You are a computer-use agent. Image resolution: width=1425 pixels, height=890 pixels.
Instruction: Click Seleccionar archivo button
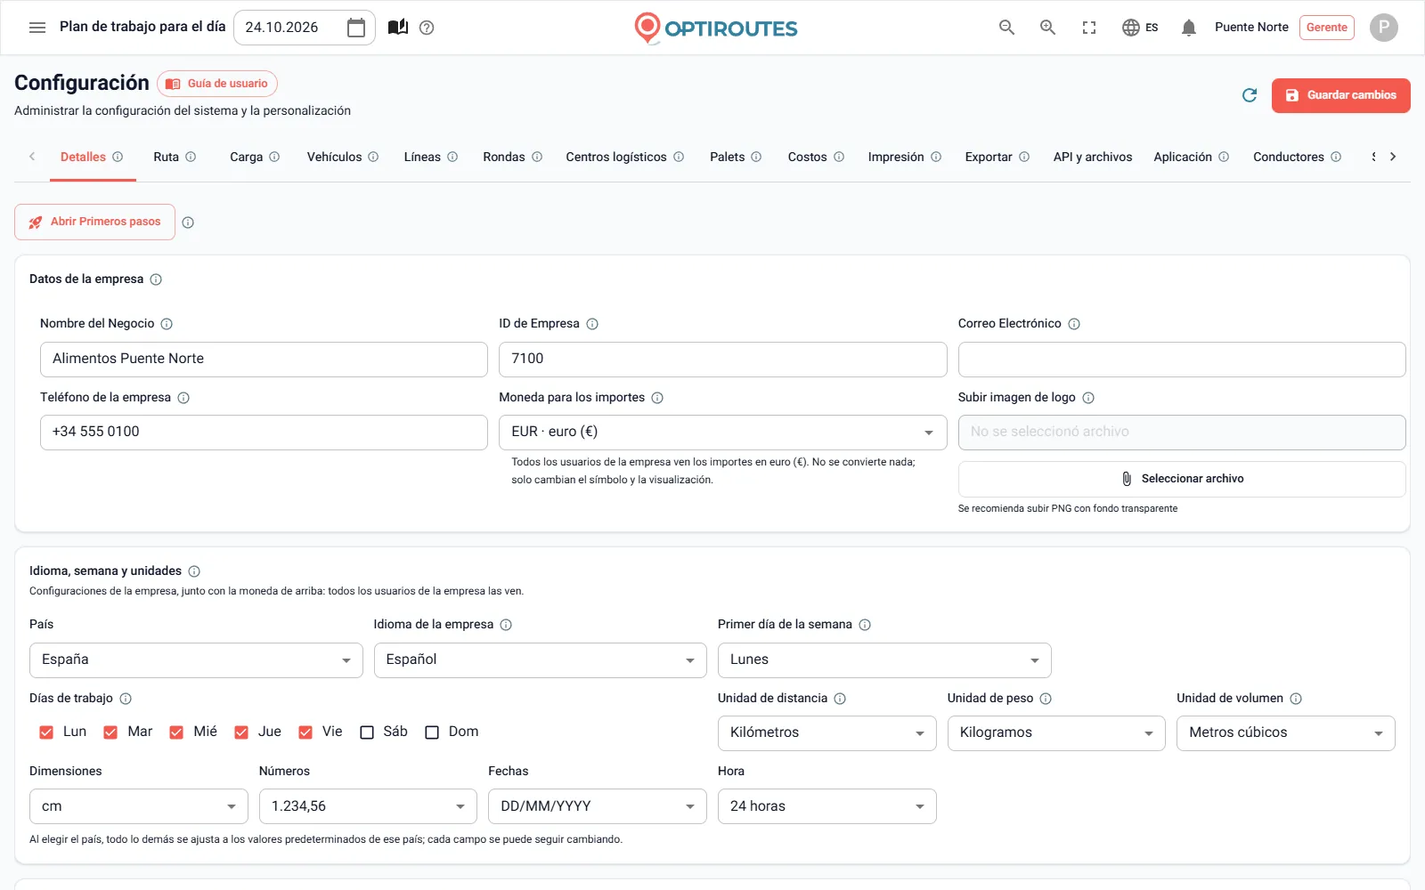tap(1182, 480)
